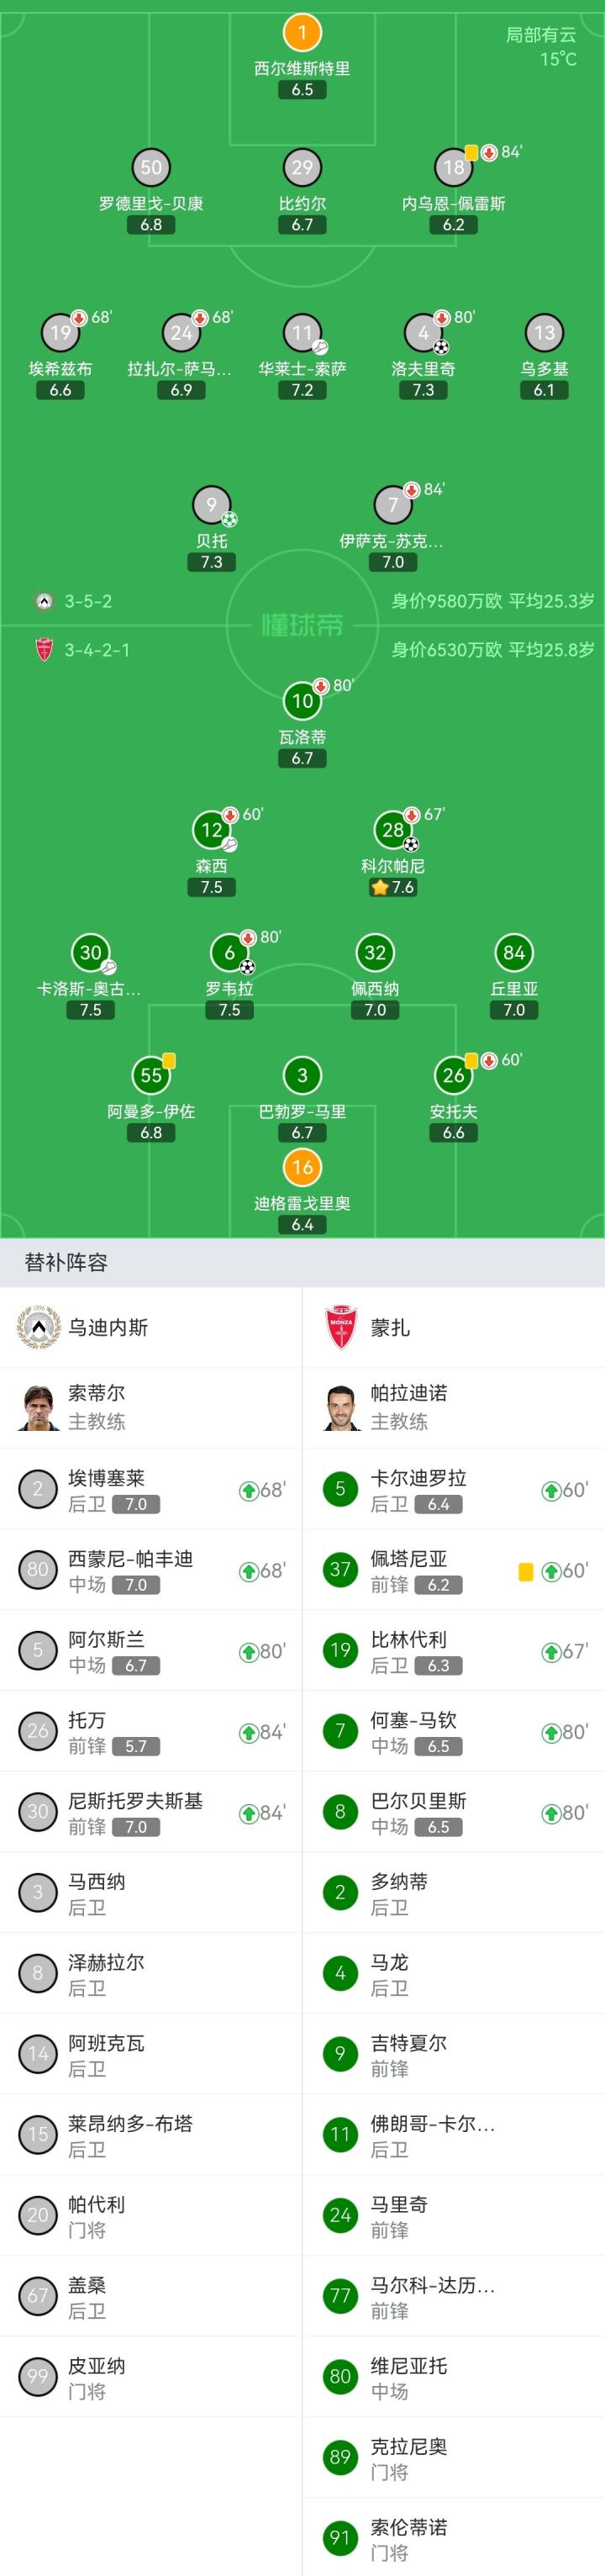Screen dimensions: 605x2576
Task: Open substitute 埃博塞莱 player row
Action: click(x=150, y=1489)
